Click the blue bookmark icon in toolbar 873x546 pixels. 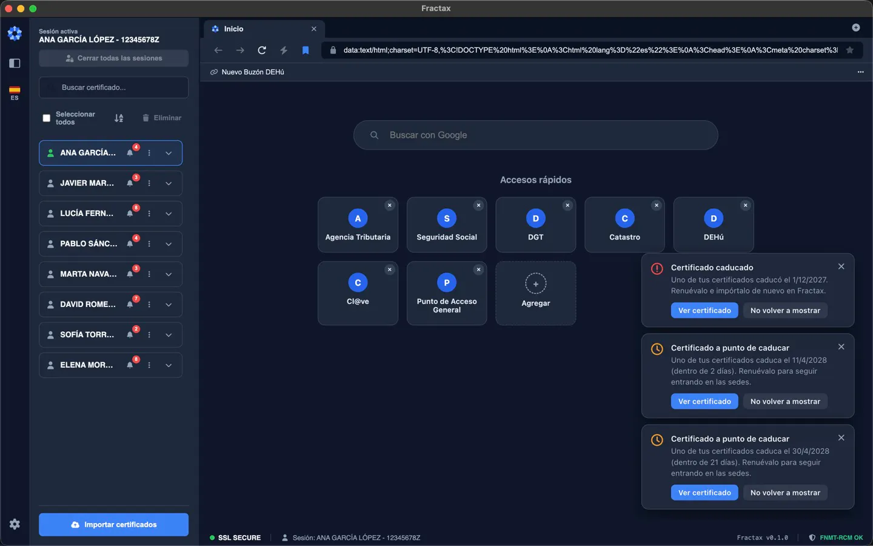pyautogui.click(x=306, y=50)
